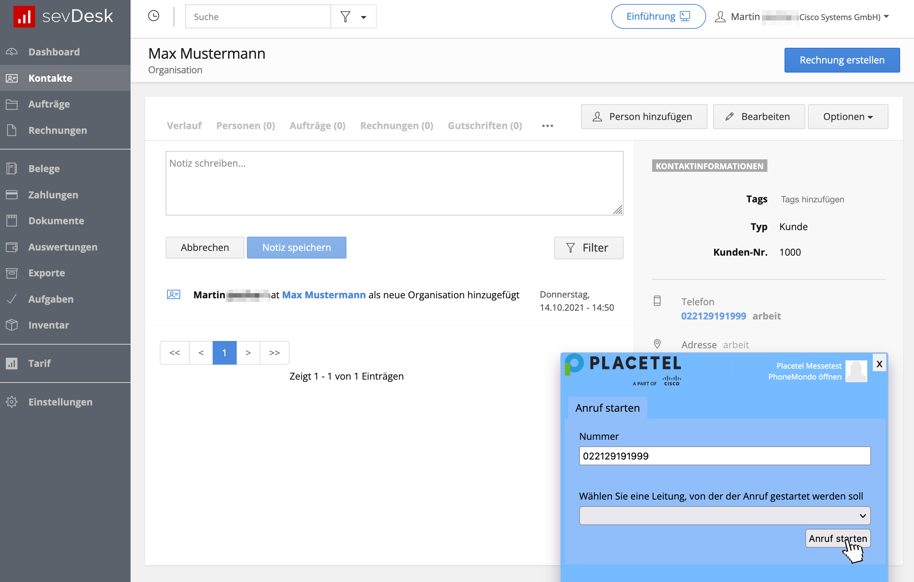914x582 pixels.
Task: Click the Placetel logo in call widget
Action: click(x=623, y=370)
